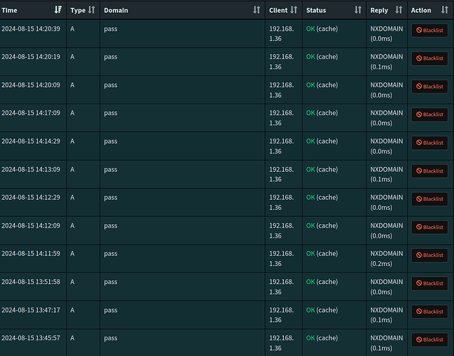Click Blacklist on the 14:12:29 row
454x356 pixels.
coord(429,199)
